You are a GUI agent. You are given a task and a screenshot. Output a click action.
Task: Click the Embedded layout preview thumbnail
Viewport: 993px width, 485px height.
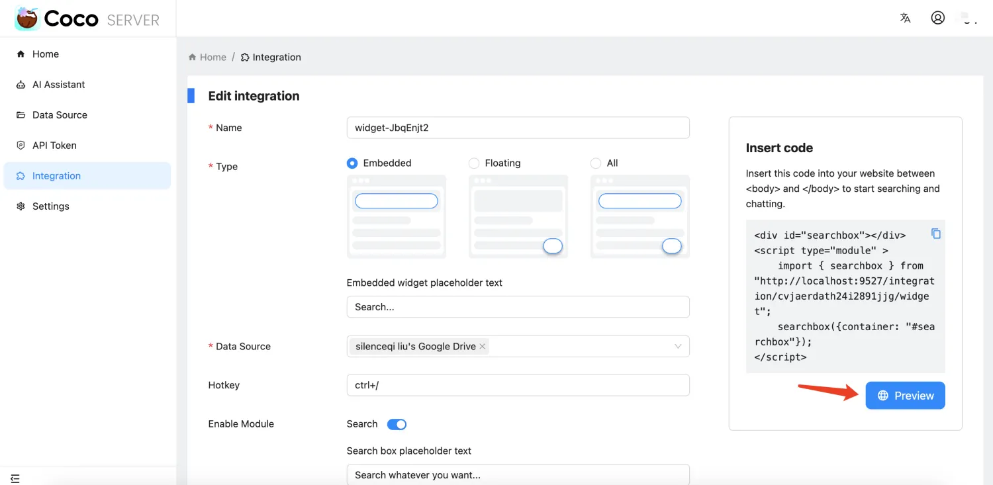(x=397, y=216)
